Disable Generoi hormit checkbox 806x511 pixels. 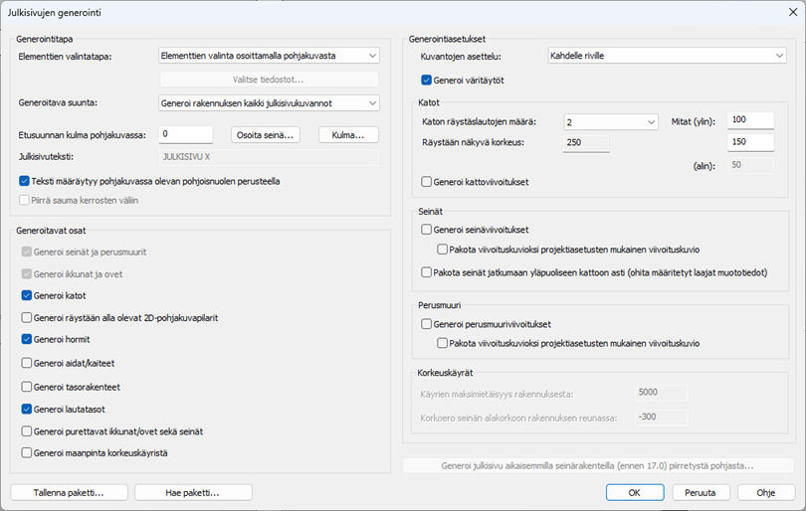pos(27,340)
